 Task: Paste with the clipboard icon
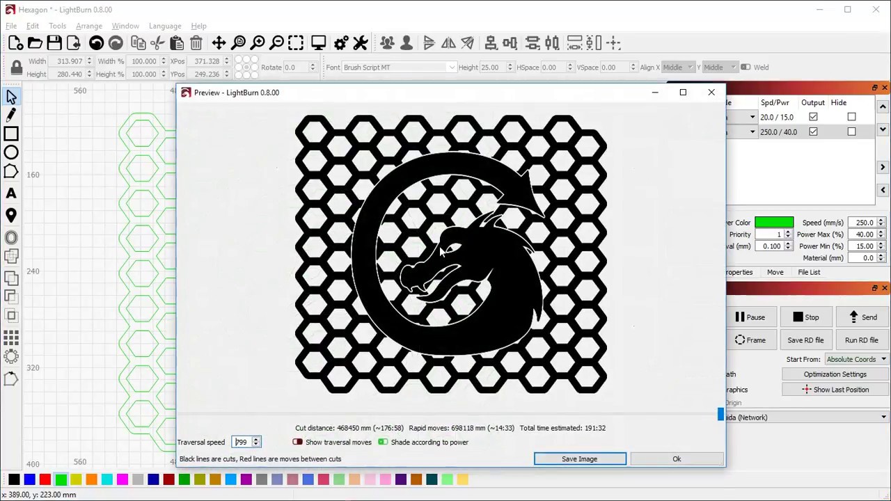pyautogui.click(x=177, y=43)
